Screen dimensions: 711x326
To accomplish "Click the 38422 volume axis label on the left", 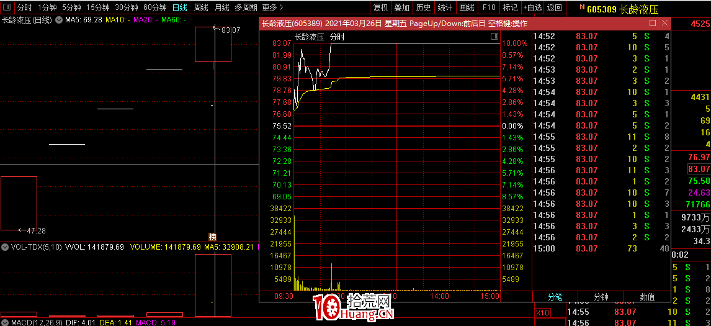I will pyautogui.click(x=282, y=209).
